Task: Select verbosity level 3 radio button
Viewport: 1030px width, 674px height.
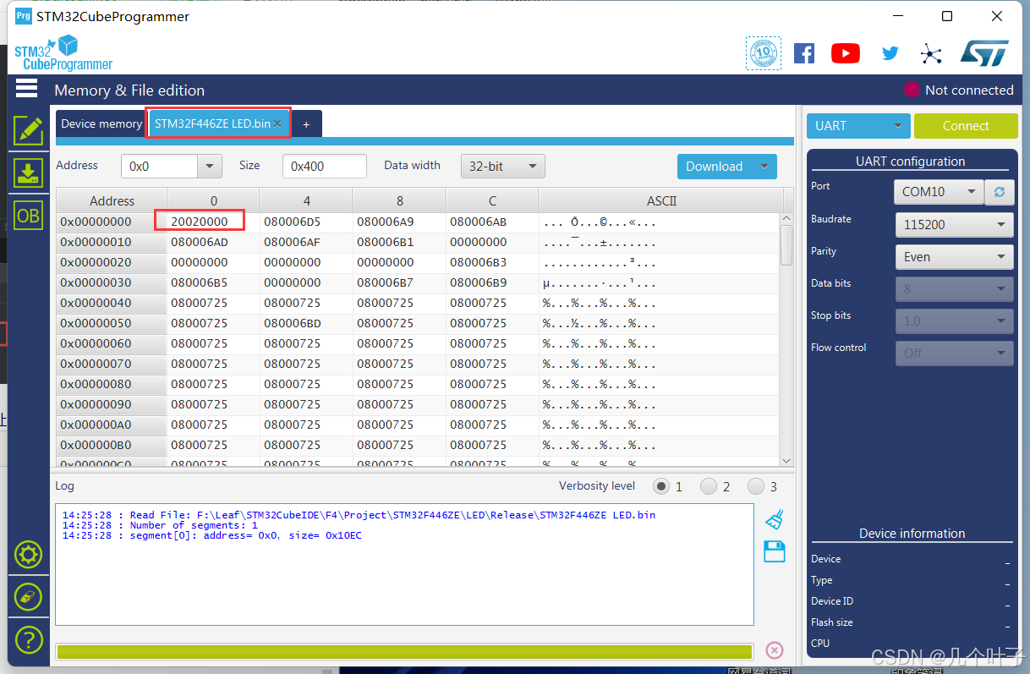Action: pos(756,486)
